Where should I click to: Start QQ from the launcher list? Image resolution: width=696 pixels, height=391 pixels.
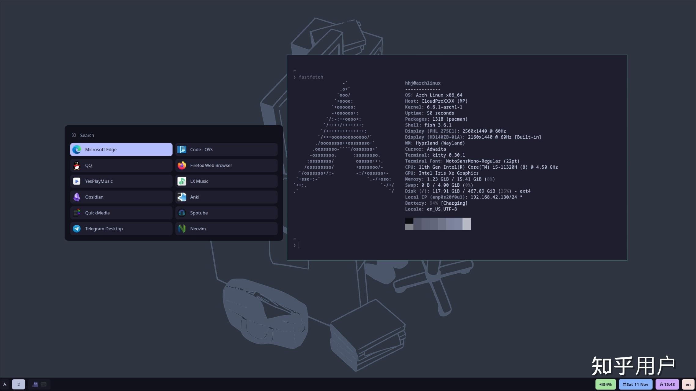pyautogui.click(x=121, y=165)
